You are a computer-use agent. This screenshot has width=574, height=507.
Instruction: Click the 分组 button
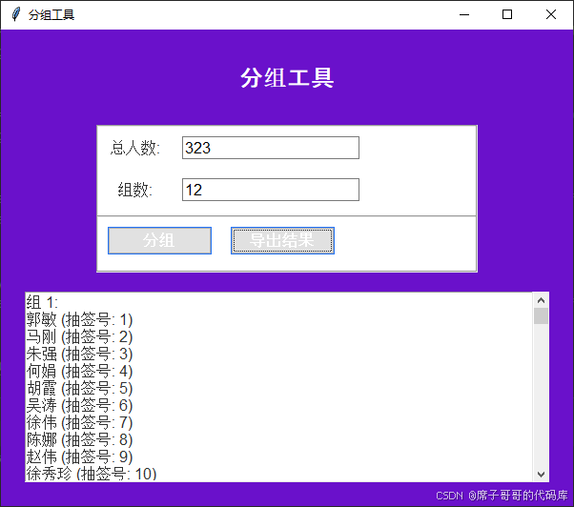(159, 240)
